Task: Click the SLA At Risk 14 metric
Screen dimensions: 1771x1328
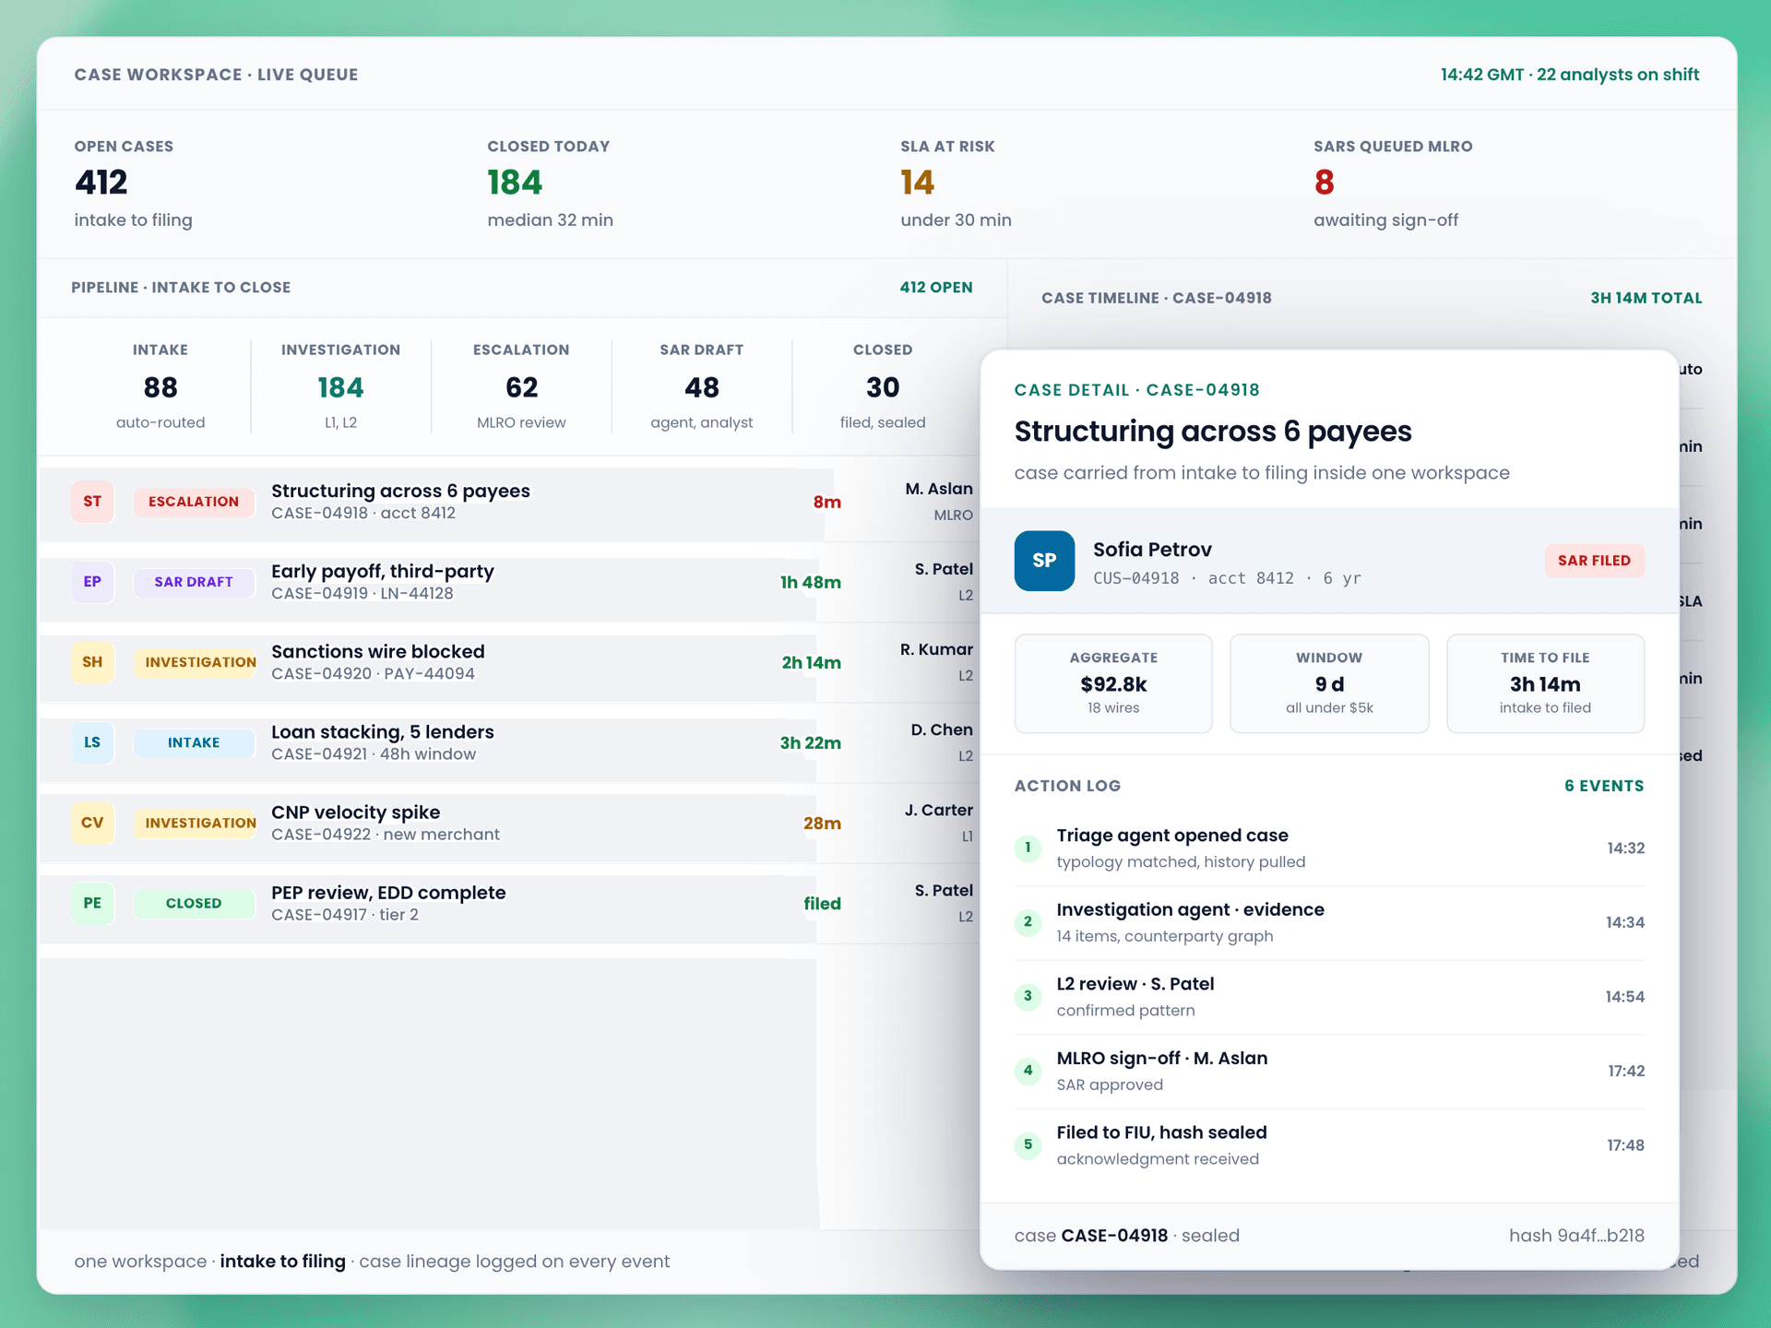Action: point(956,184)
